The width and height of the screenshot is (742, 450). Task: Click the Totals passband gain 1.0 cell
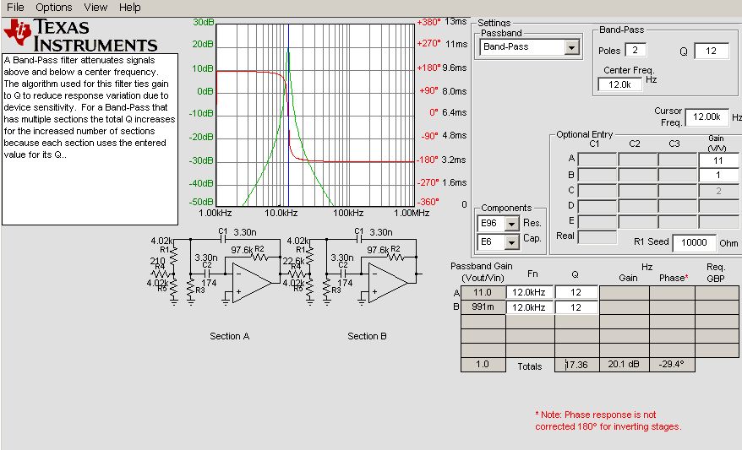pyautogui.click(x=483, y=365)
